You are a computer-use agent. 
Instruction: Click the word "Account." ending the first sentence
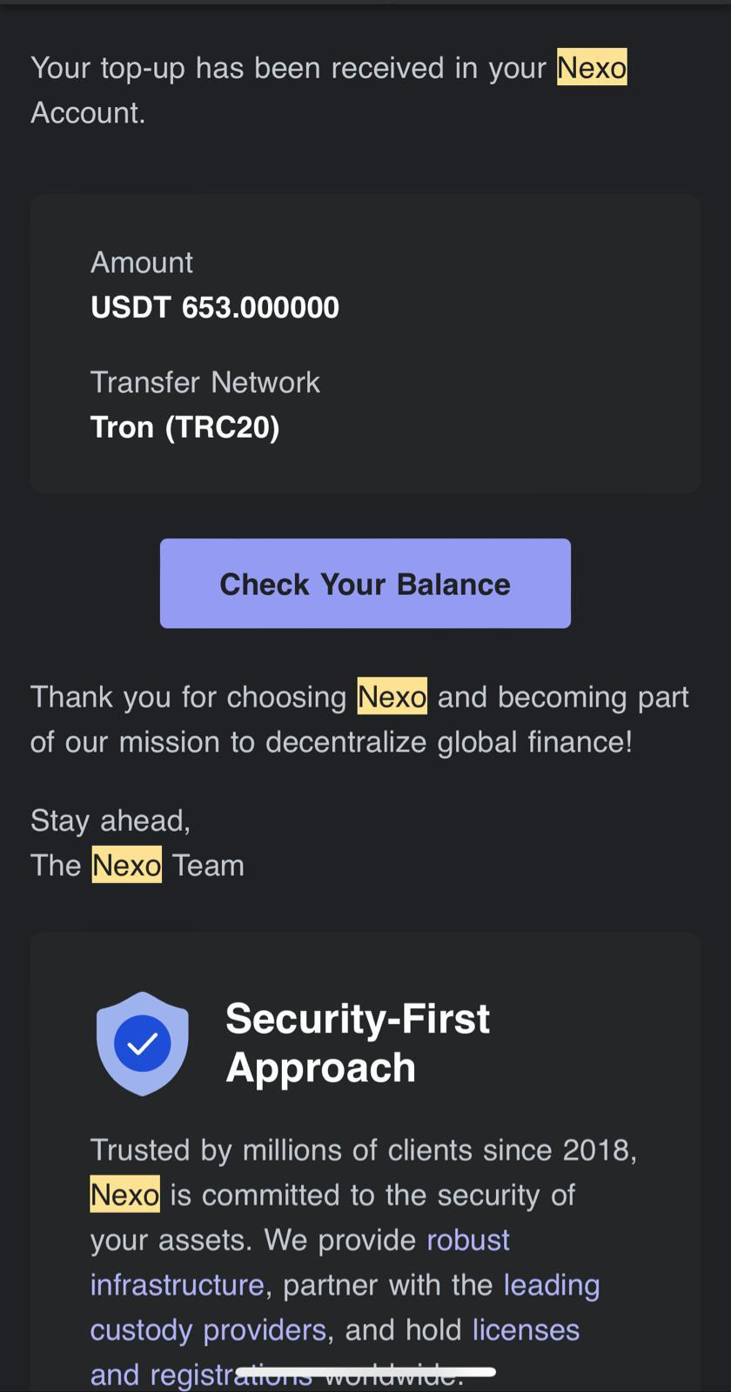(x=88, y=113)
